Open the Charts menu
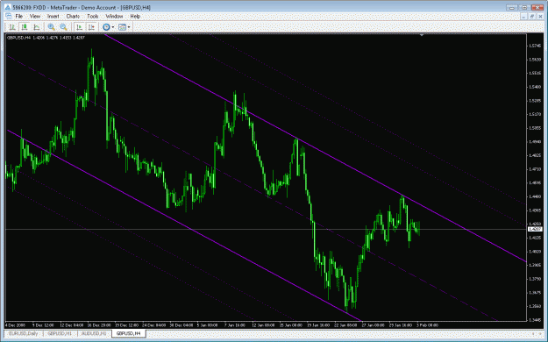Screen dimensions: 548x342 73,16
